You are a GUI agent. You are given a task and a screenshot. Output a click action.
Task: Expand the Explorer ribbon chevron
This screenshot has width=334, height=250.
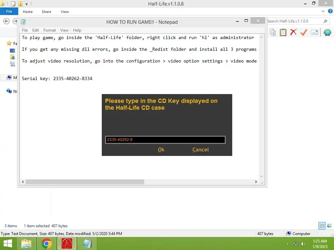click(323, 11)
